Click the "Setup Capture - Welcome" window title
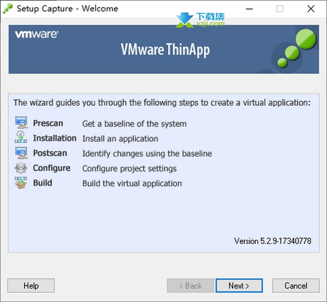Viewport: 327px width, 302px height. click(67, 9)
